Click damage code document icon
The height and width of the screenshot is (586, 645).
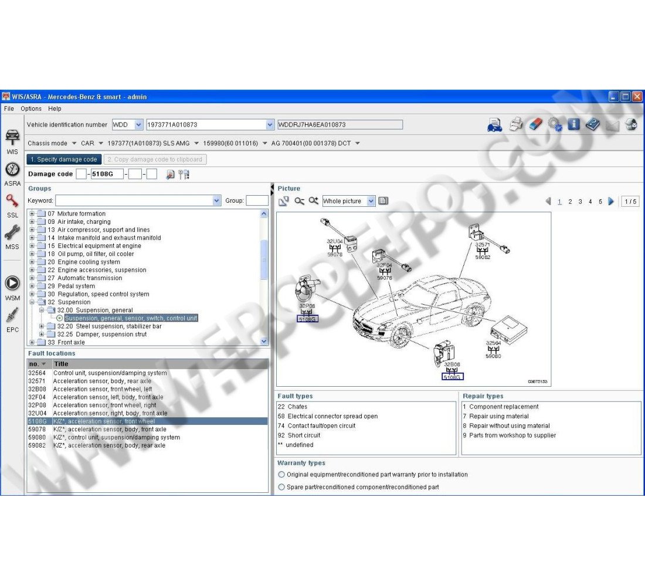click(x=170, y=175)
